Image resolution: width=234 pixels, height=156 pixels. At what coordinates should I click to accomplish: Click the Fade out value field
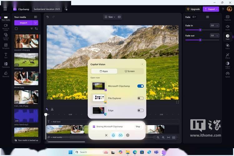(214, 36)
